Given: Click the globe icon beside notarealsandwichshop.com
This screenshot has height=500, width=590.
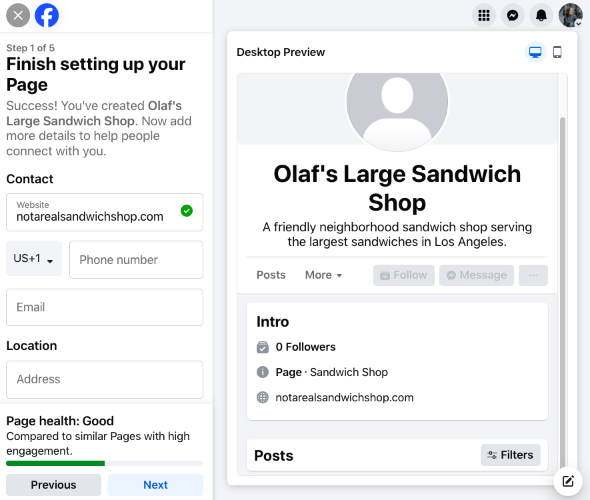Looking at the screenshot, I should pyautogui.click(x=262, y=397).
